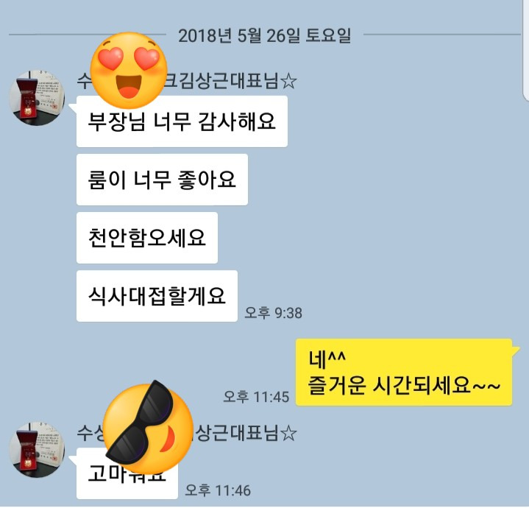Select the message '룸이 너무 좋아요'
Viewport: 529px width, 508px height.
(162, 180)
